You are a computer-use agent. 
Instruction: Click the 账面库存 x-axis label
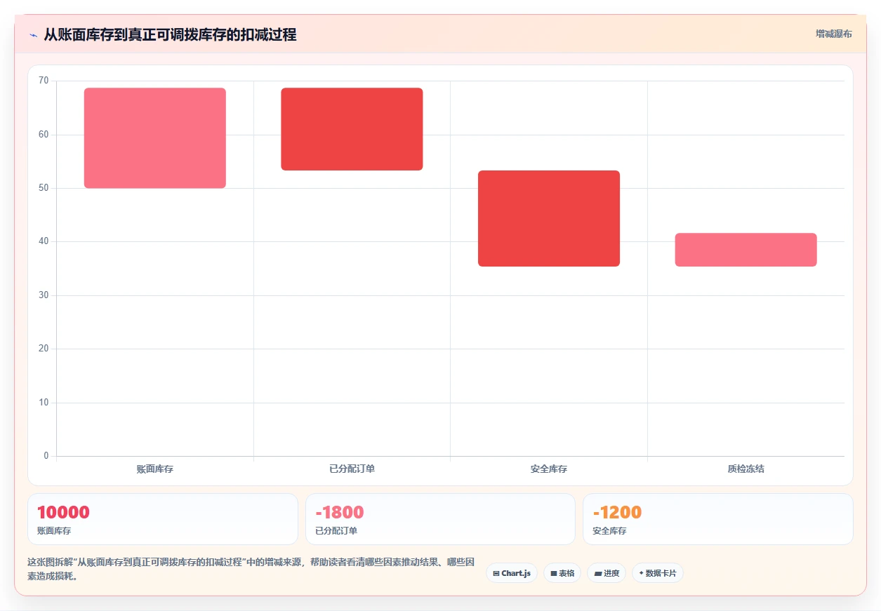[155, 469]
